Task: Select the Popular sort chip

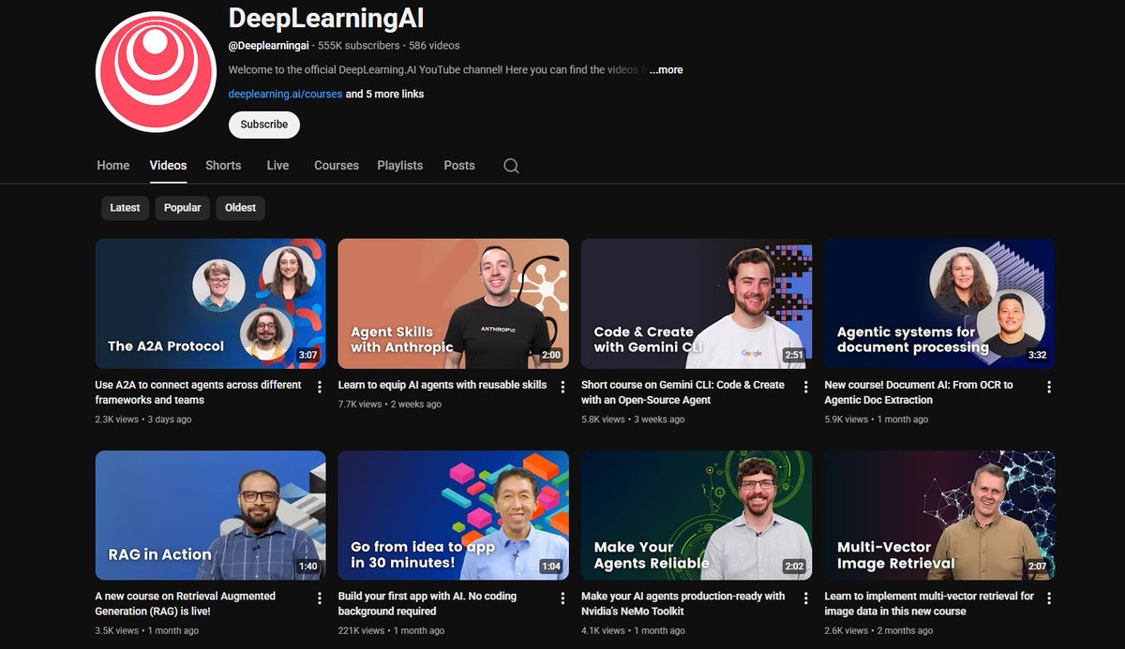Action: (x=183, y=208)
